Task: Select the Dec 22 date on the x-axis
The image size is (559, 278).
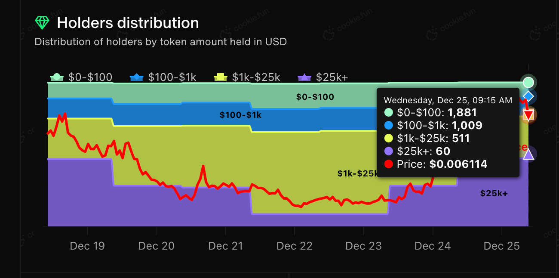Action: click(x=295, y=246)
